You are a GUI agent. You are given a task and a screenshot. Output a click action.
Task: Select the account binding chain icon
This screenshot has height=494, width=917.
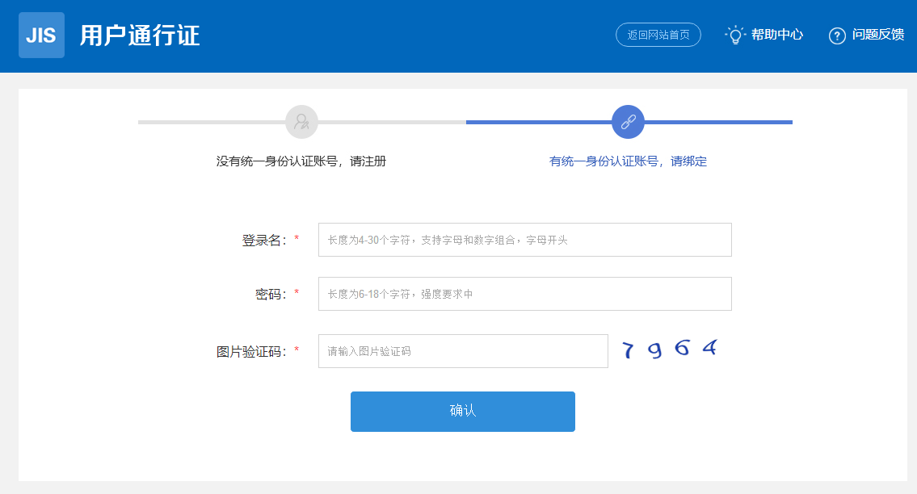[x=628, y=122]
